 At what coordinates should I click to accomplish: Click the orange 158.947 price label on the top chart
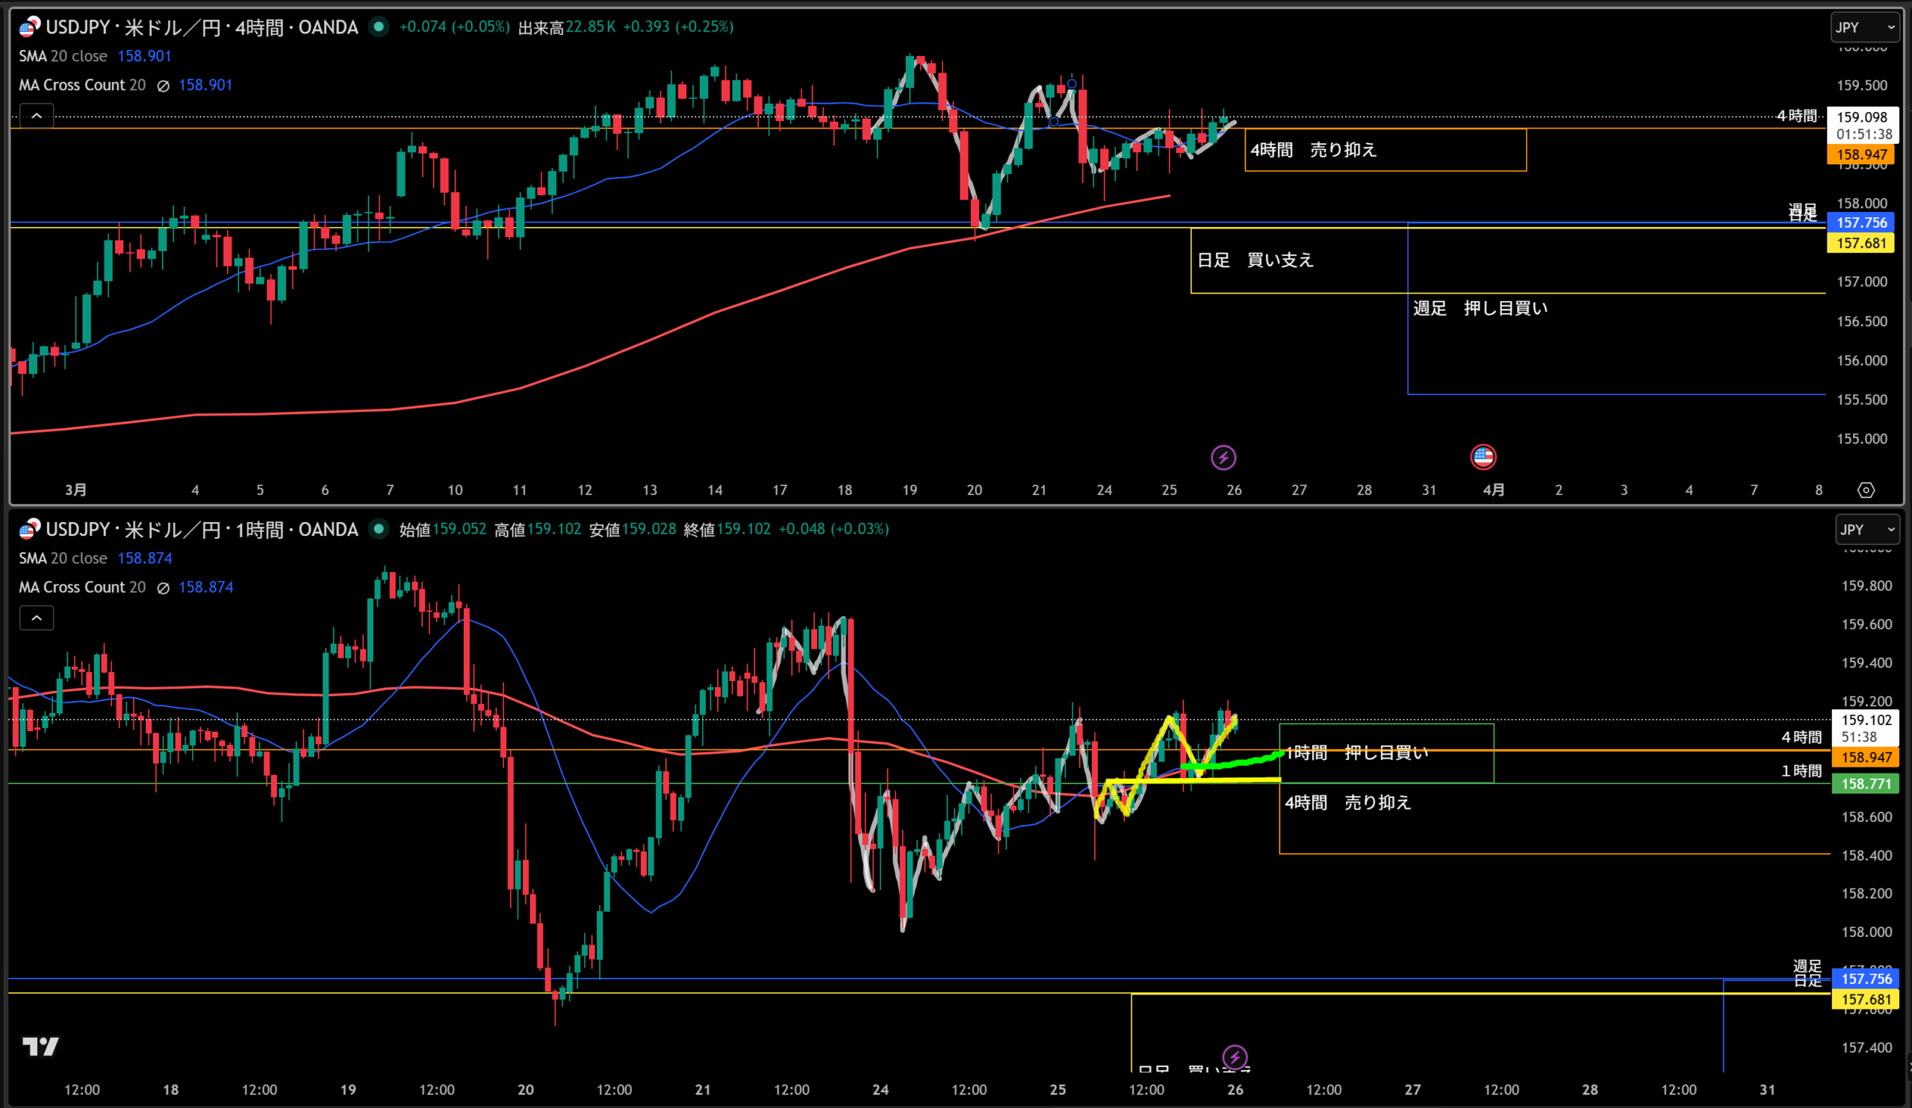point(1860,155)
